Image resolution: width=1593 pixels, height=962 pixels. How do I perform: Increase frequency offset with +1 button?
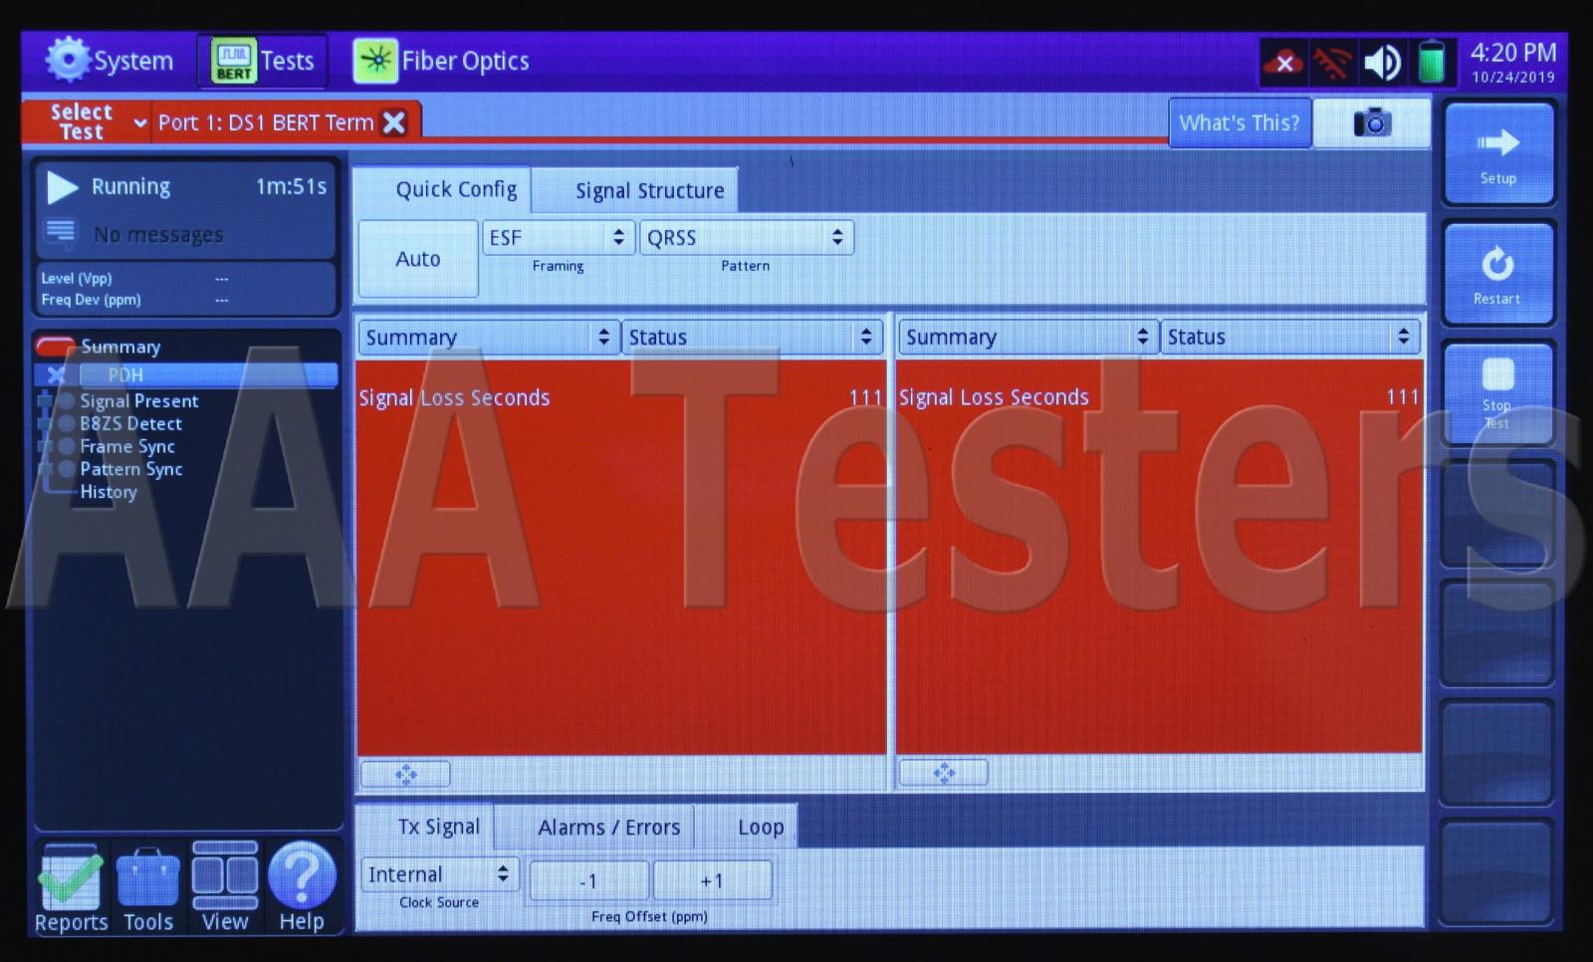click(x=712, y=881)
